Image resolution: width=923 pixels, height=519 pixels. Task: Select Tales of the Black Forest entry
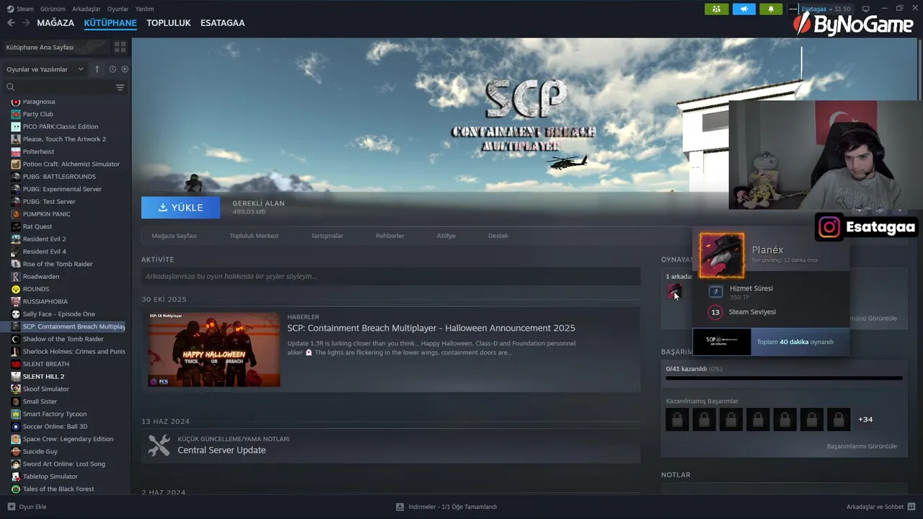pos(58,489)
